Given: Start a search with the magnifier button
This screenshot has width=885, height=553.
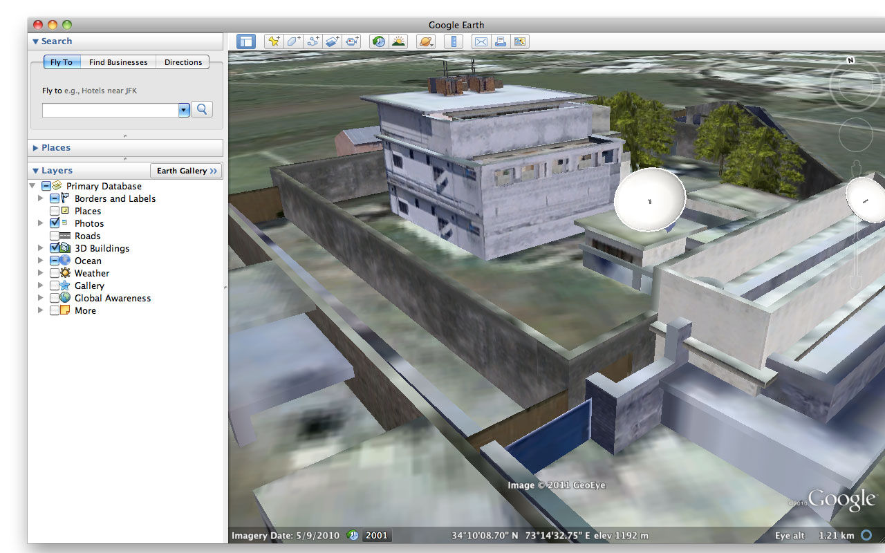Looking at the screenshot, I should pyautogui.click(x=201, y=109).
